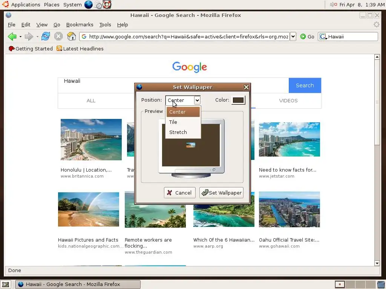This screenshot has width=386, height=289.
Task: Click the Google favicon in the URL bar
Action: tap(84, 37)
